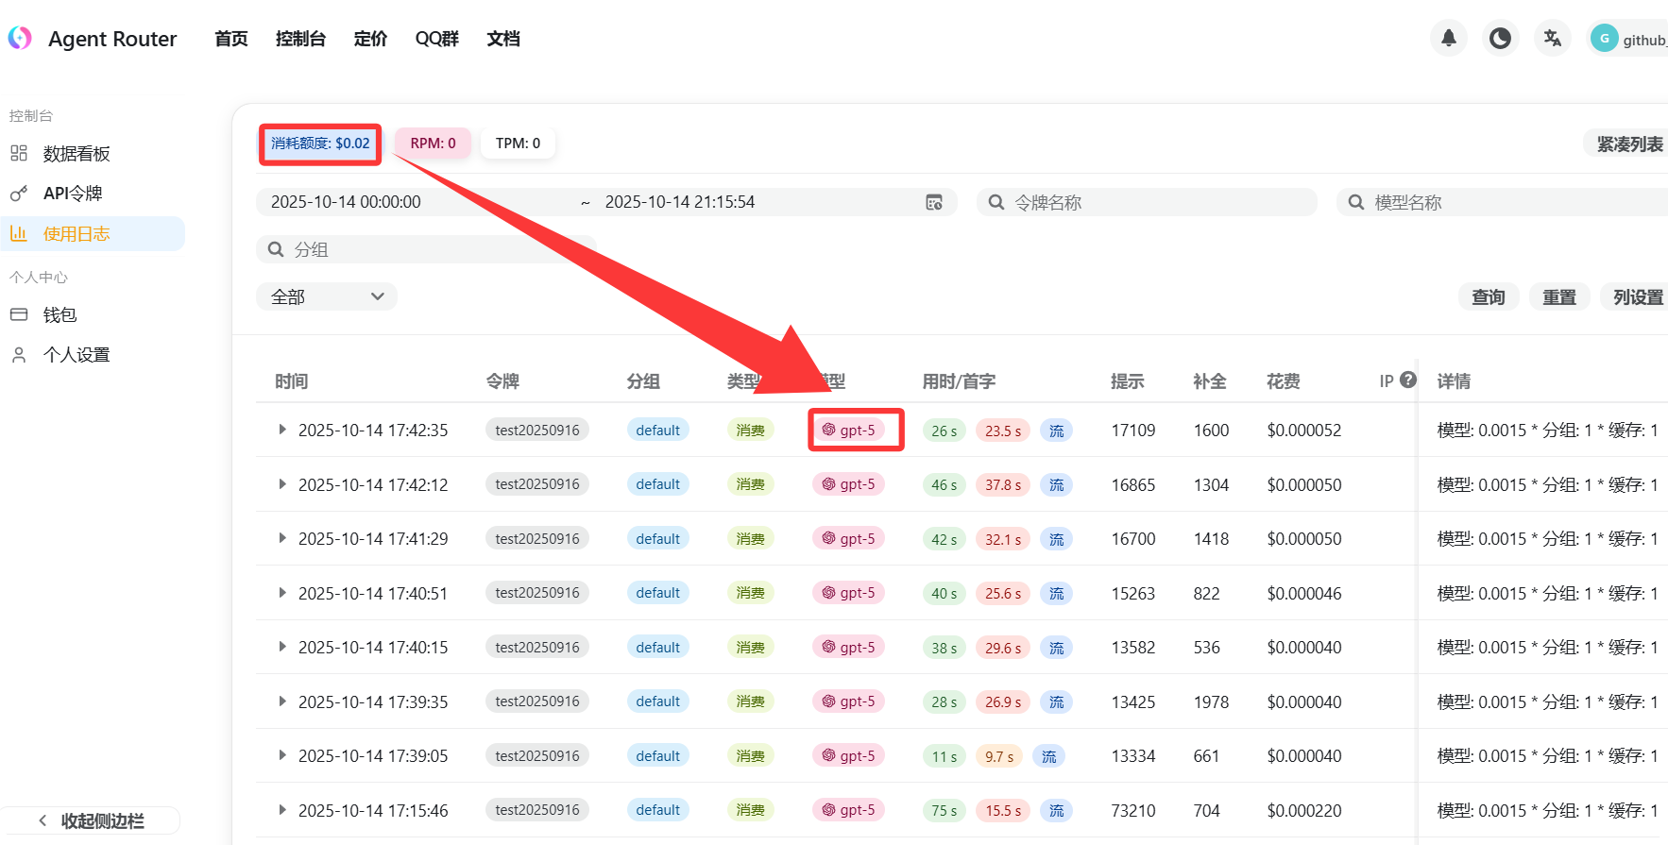This screenshot has width=1668, height=845.
Task: Open the date range calendar icon
Action: coord(934,202)
